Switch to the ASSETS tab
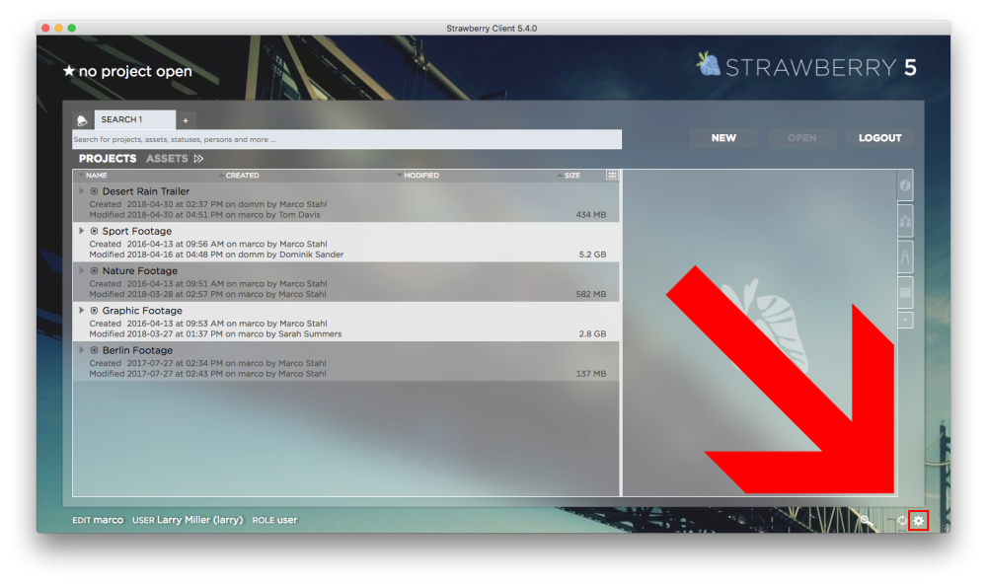 [167, 158]
